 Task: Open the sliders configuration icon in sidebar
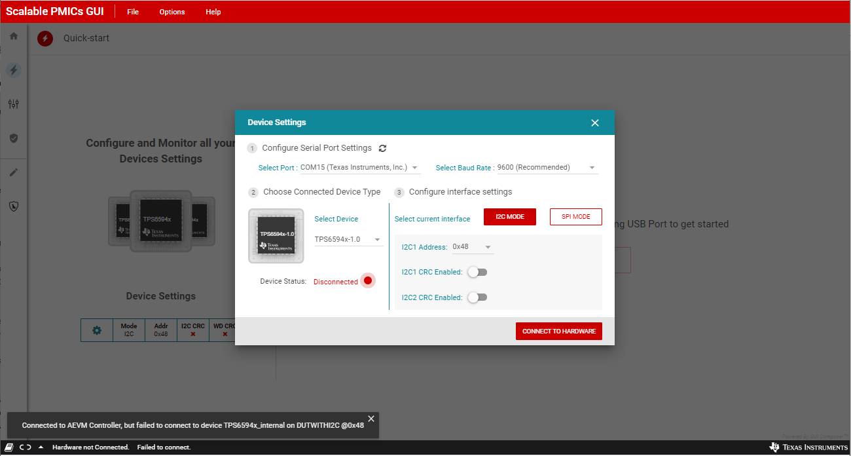click(13, 104)
